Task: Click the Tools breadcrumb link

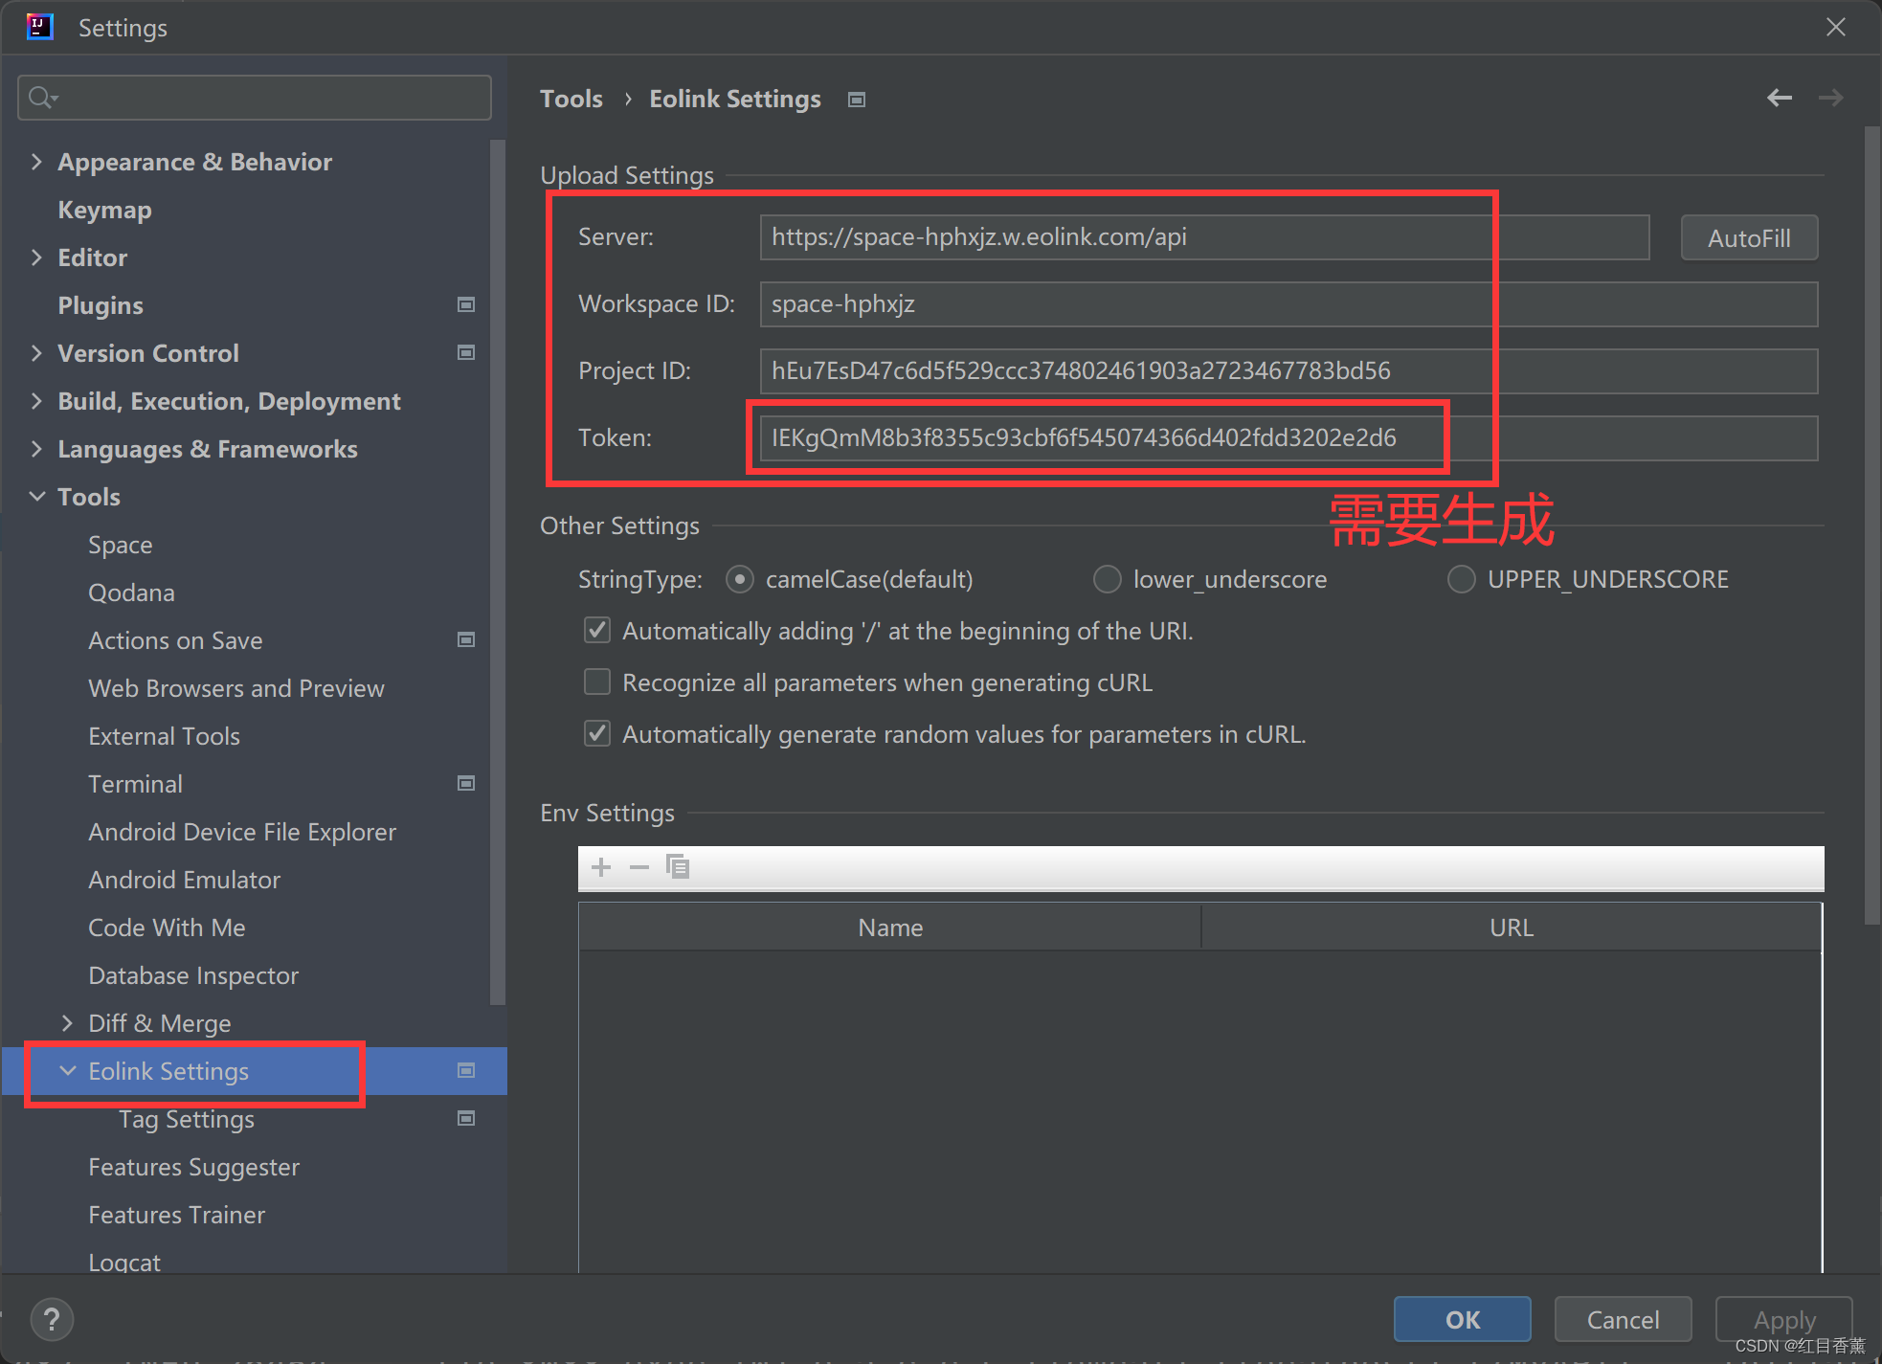Action: pos(571,98)
